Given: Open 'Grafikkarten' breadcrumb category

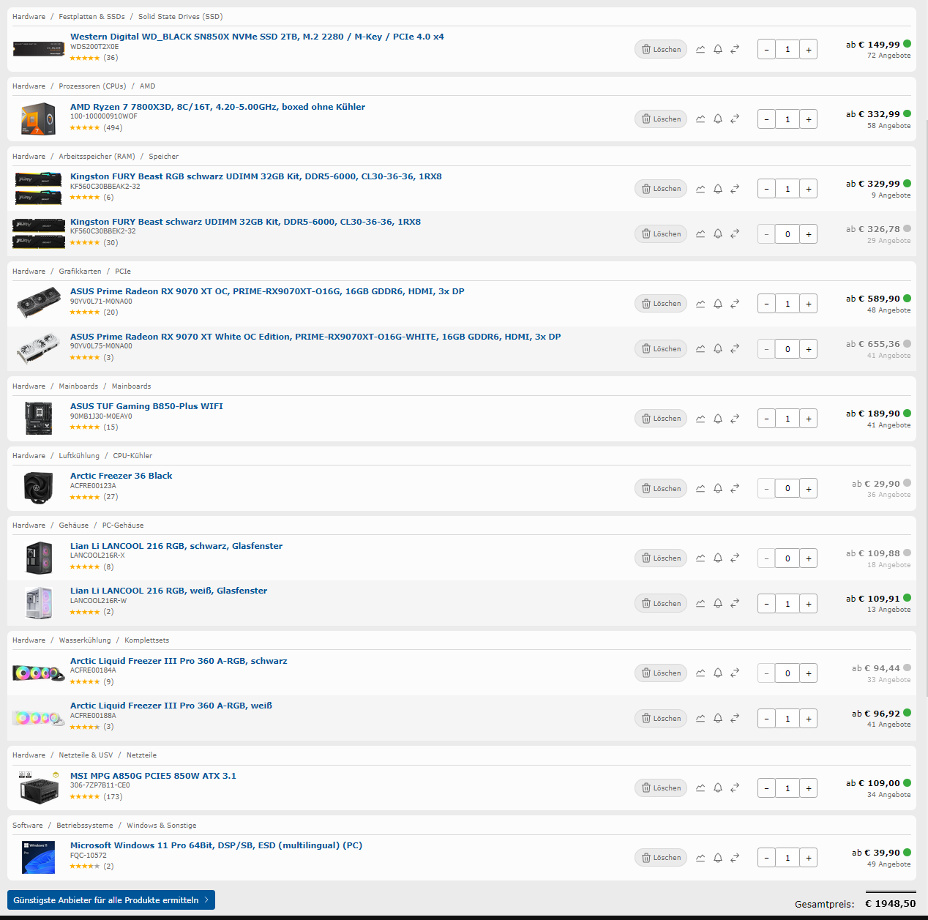Looking at the screenshot, I should pos(80,272).
